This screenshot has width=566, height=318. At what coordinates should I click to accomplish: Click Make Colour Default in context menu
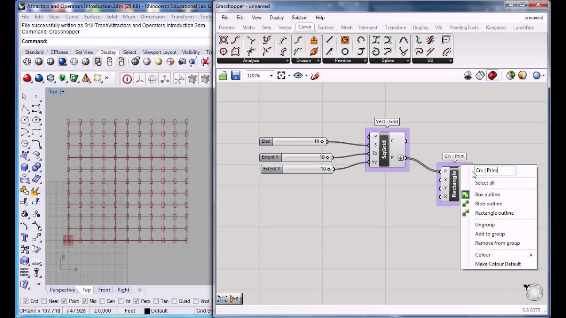pyautogui.click(x=498, y=264)
